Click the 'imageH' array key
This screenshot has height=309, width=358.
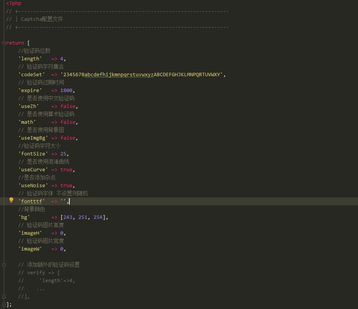pyautogui.click(x=30, y=233)
